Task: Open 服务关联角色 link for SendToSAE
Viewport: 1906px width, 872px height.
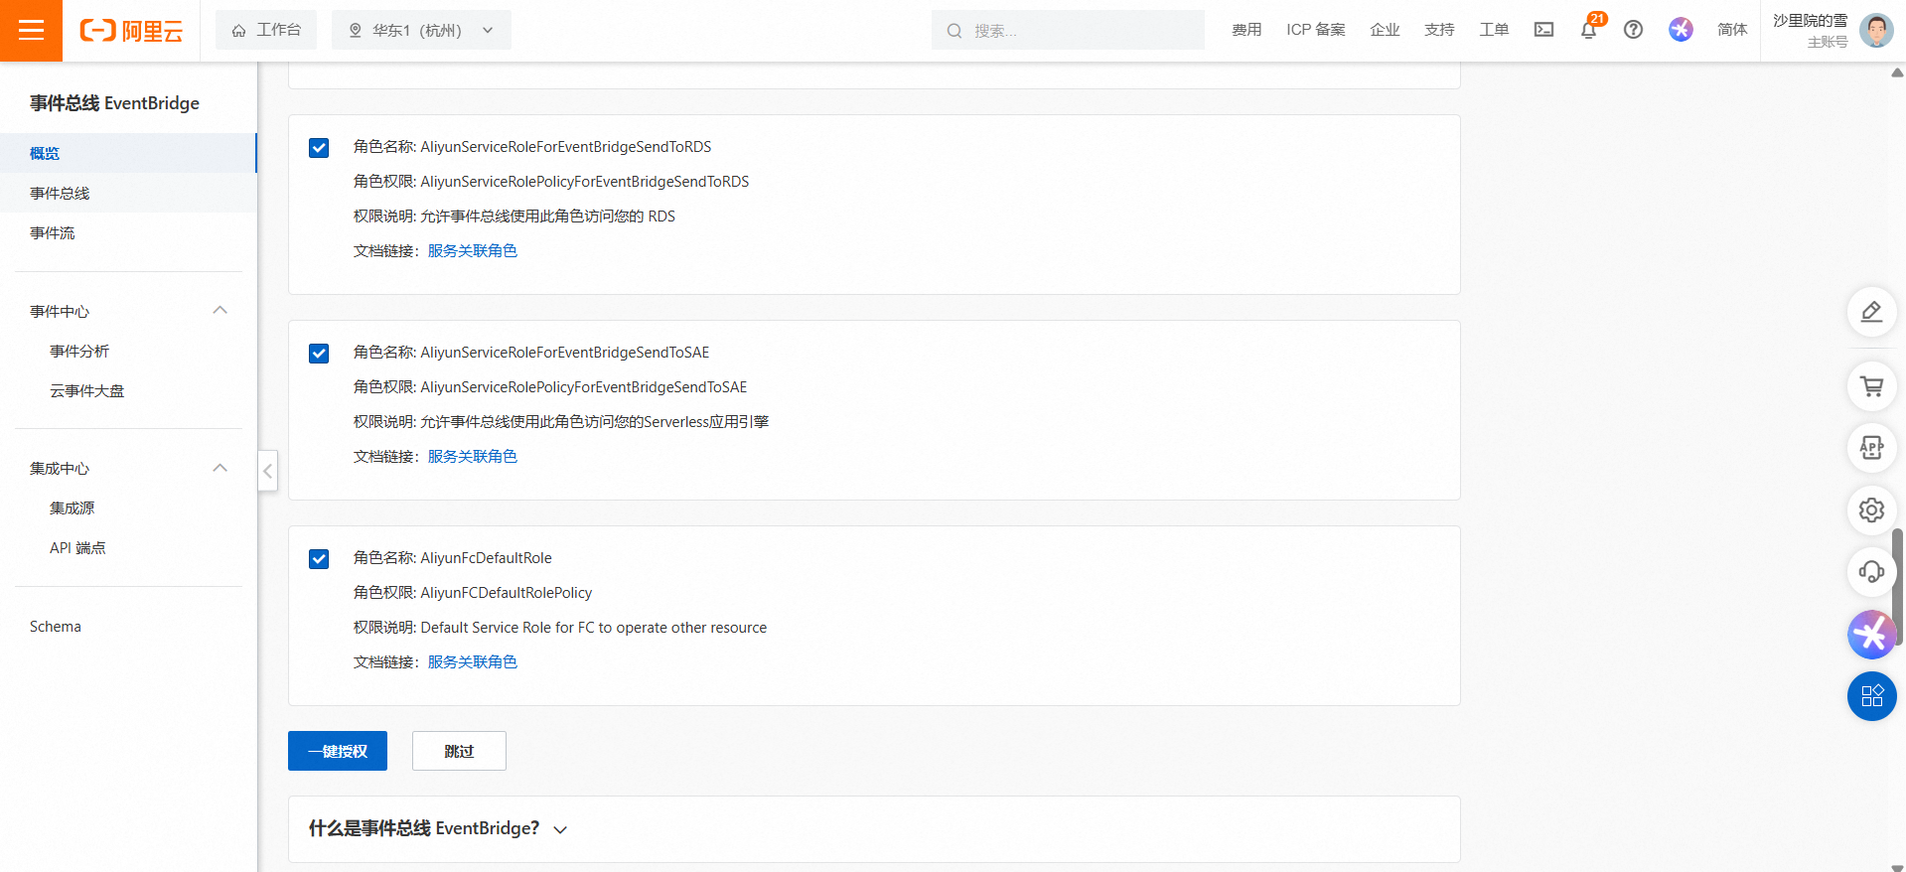Action: coord(473,456)
